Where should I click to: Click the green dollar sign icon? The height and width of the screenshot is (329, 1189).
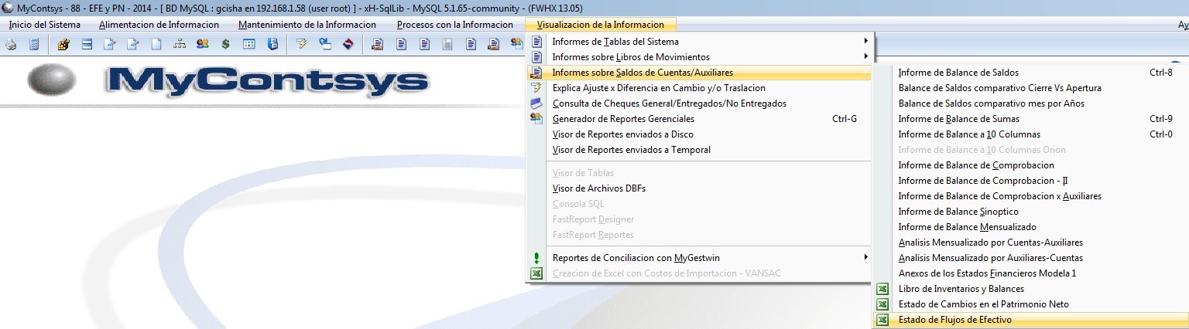click(225, 44)
